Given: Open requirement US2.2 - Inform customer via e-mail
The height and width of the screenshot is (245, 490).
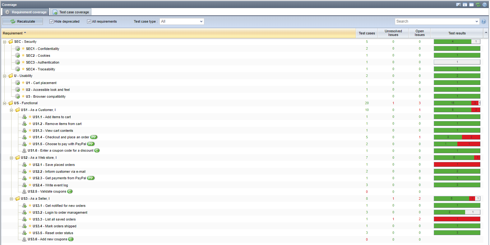Looking at the screenshot, I should point(59,171).
